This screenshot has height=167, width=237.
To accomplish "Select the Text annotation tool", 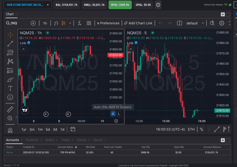I will point(10,88).
